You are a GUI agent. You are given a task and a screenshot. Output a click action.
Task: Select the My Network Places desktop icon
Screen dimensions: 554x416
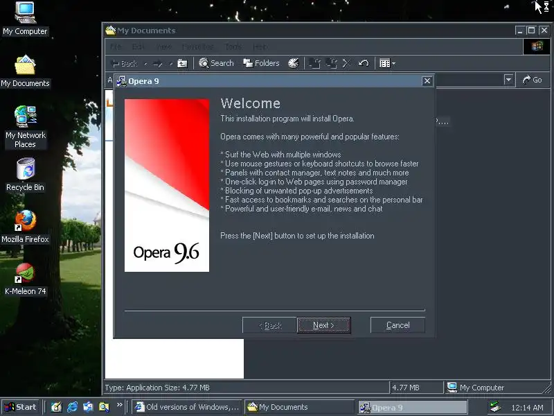click(25, 127)
